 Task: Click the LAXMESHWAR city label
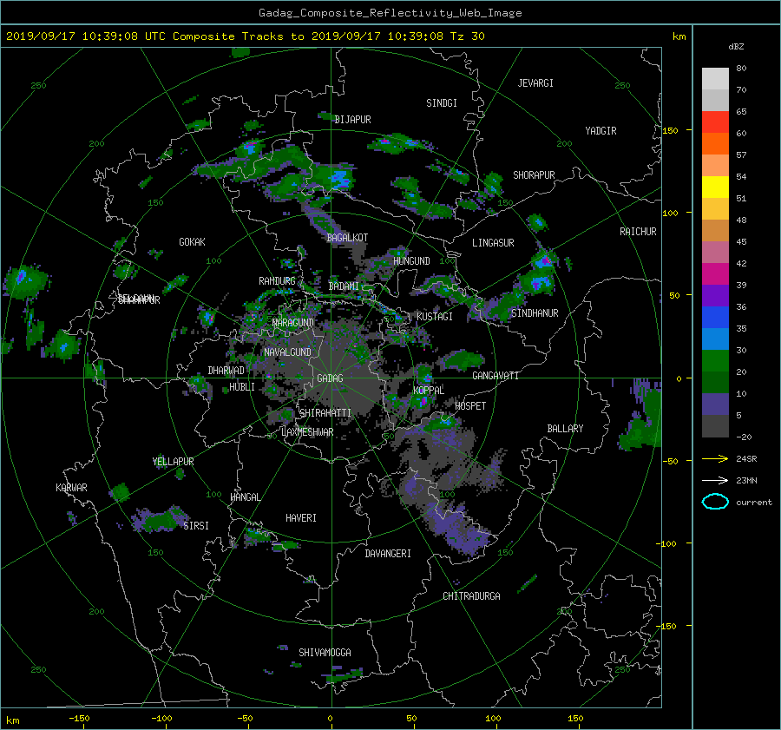(x=307, y=432)
